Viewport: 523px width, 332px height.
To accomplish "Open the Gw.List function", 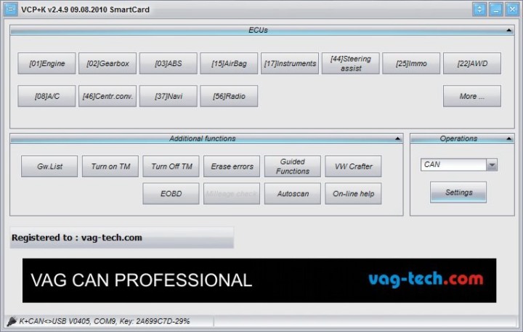I will click(x=49, y=166).
